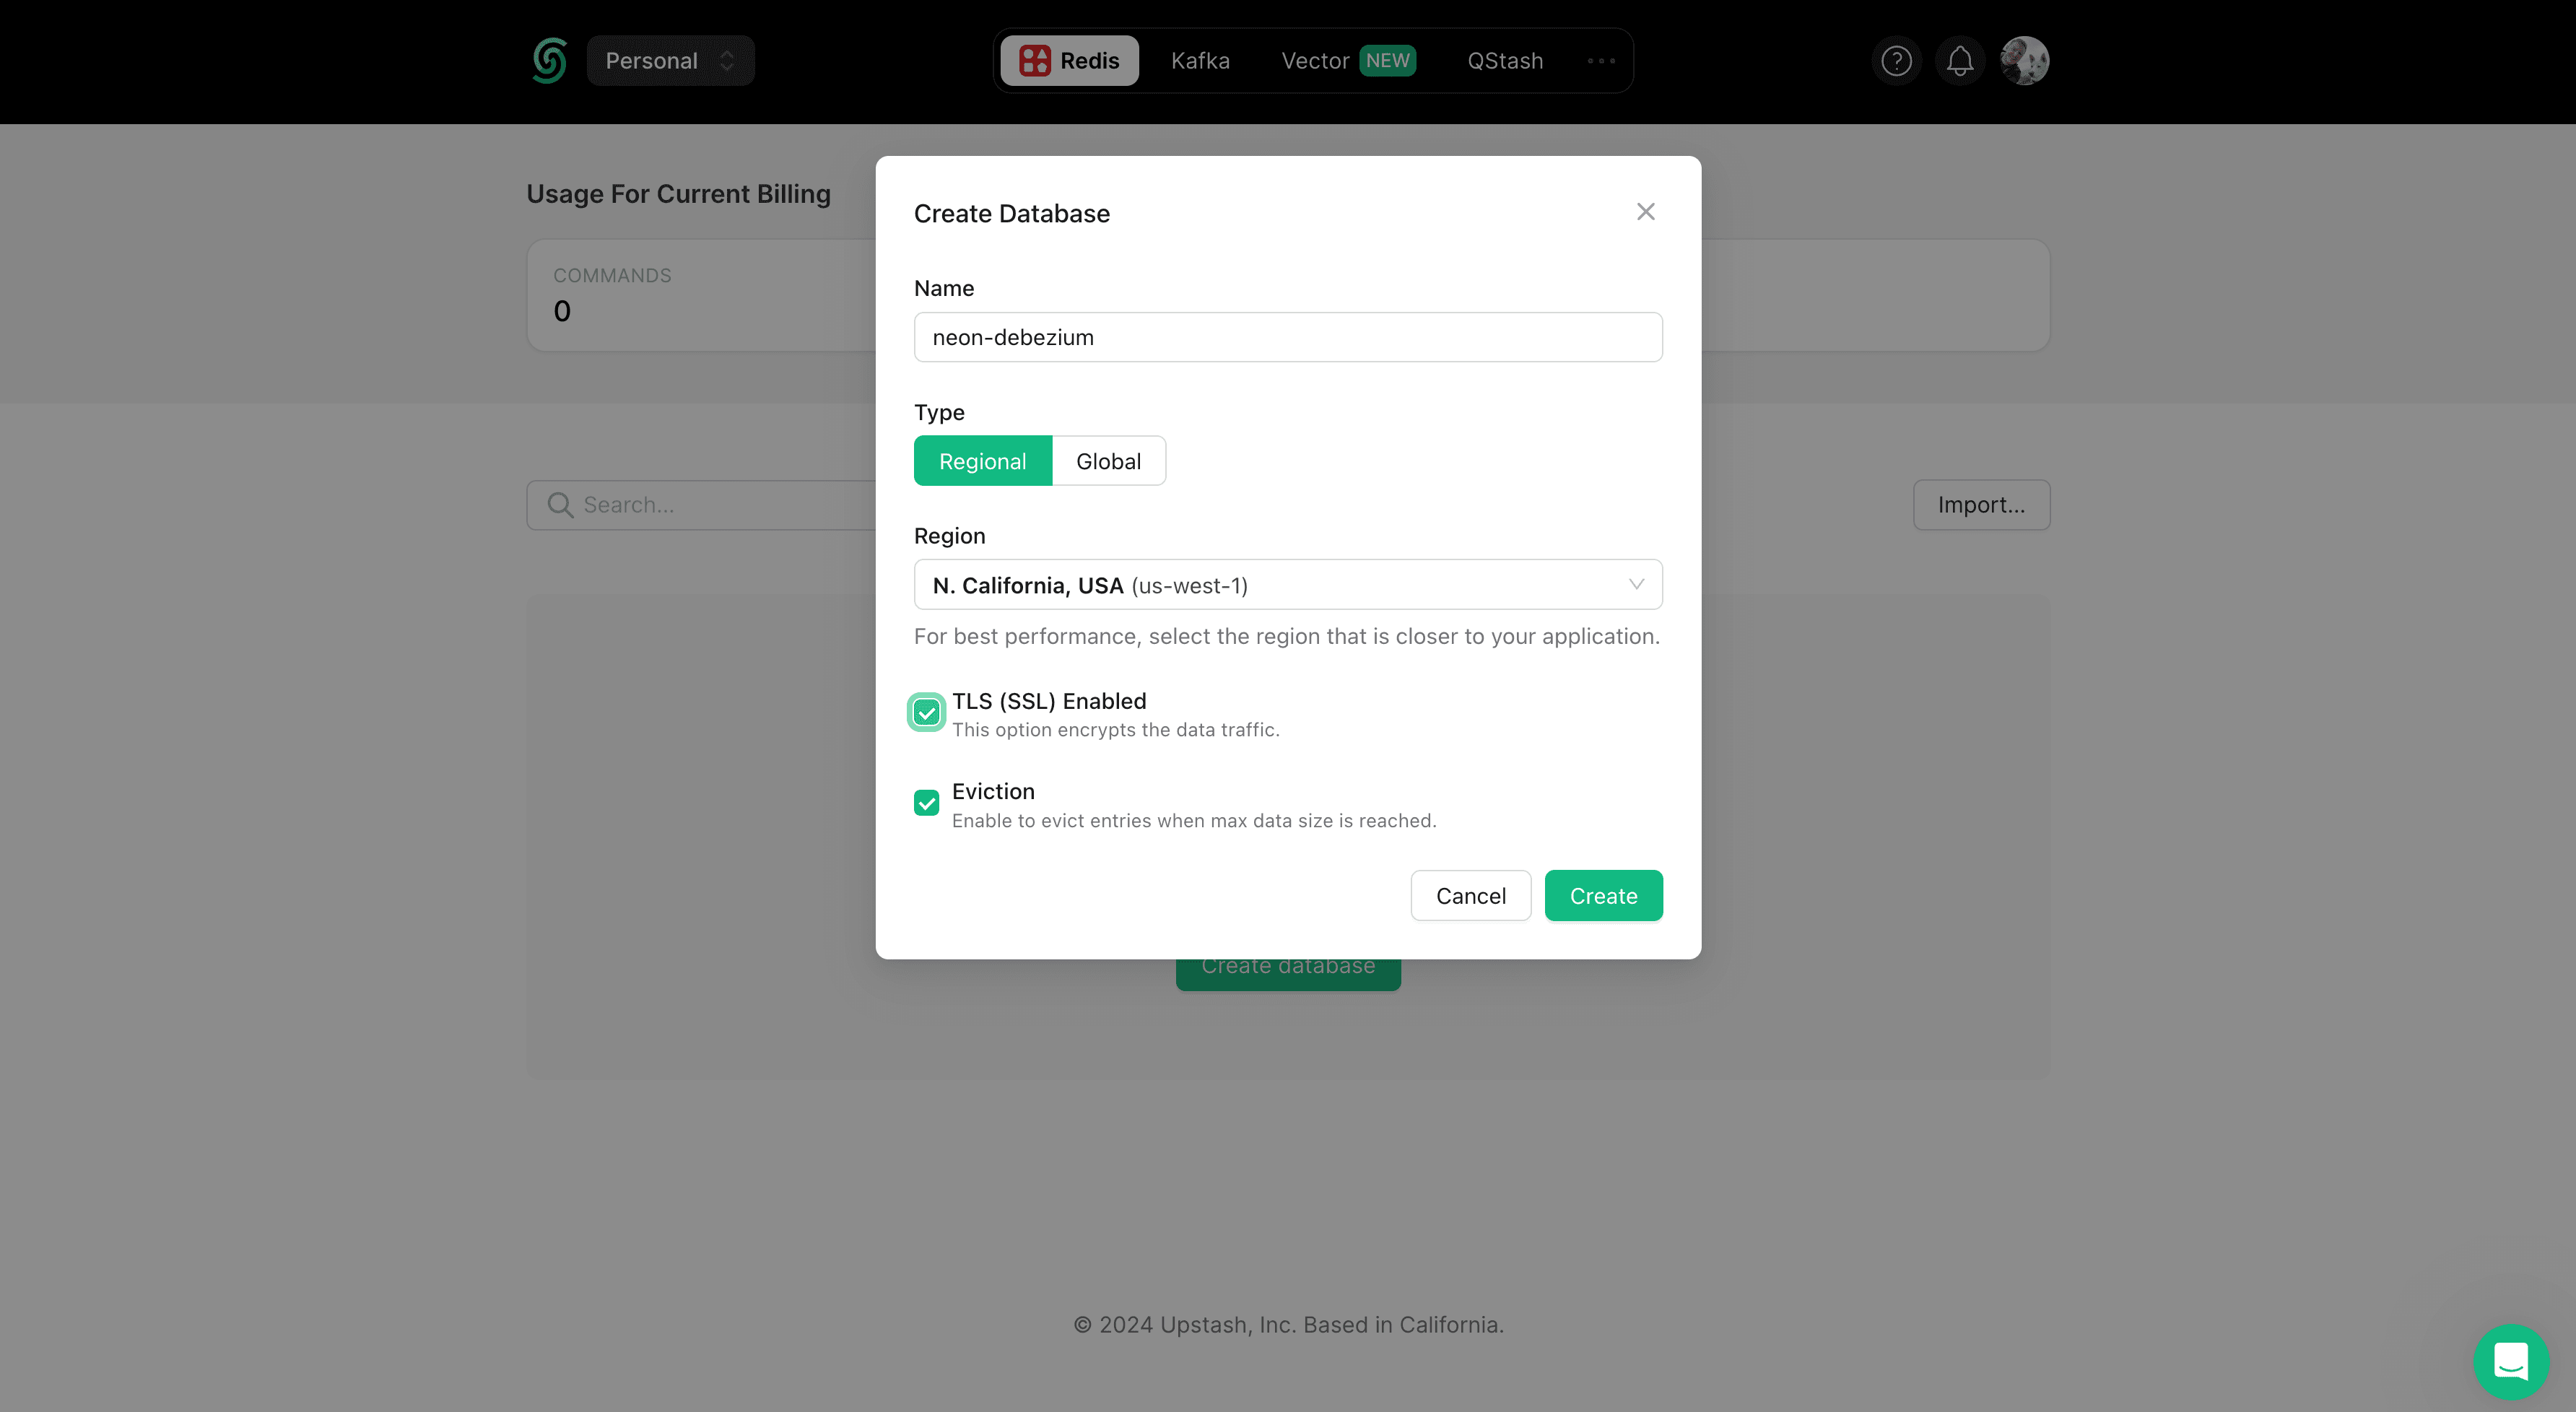Viewport: 2576px width, 1412px height.
Task: Disable the Eviction option
Action: tap(926, 802)
